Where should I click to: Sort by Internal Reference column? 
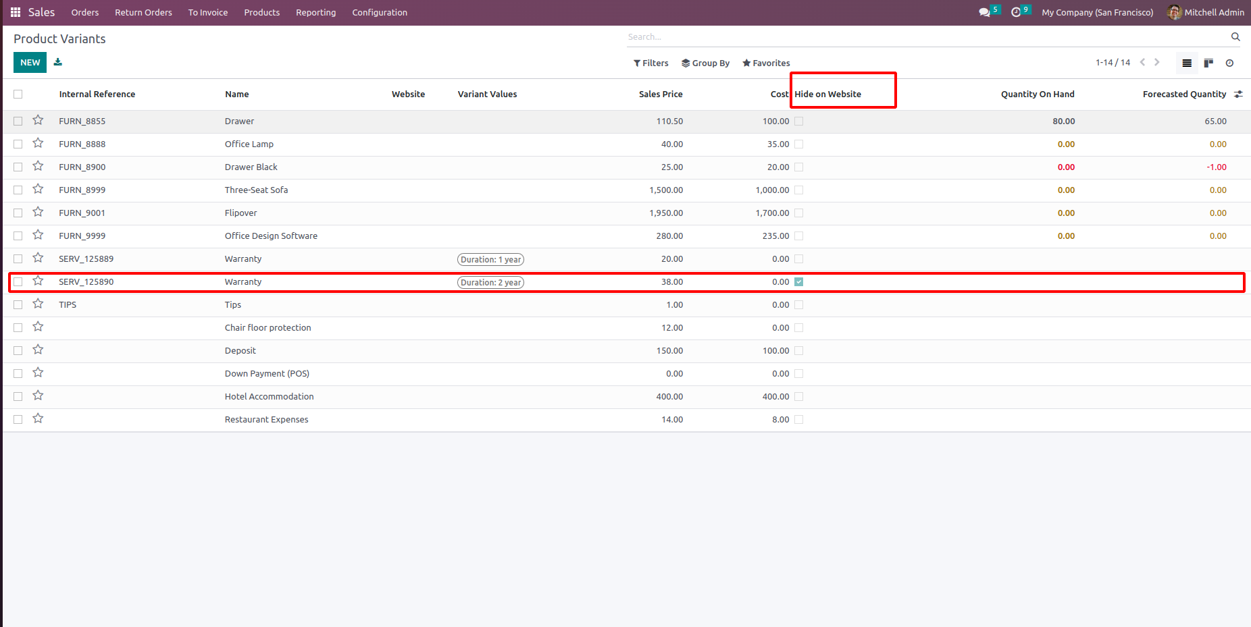tap(97, 94)
